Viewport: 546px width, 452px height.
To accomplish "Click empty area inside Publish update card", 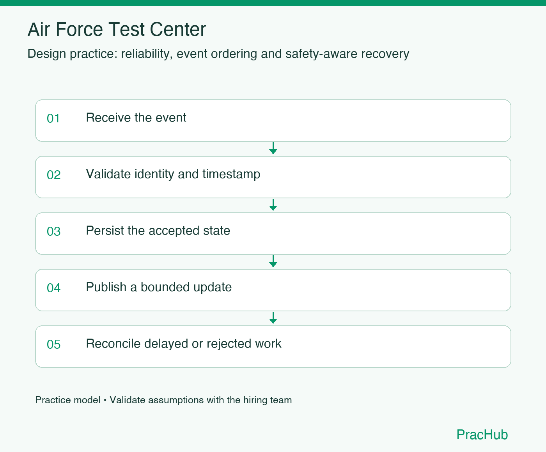I will click(x=370, y=290).
